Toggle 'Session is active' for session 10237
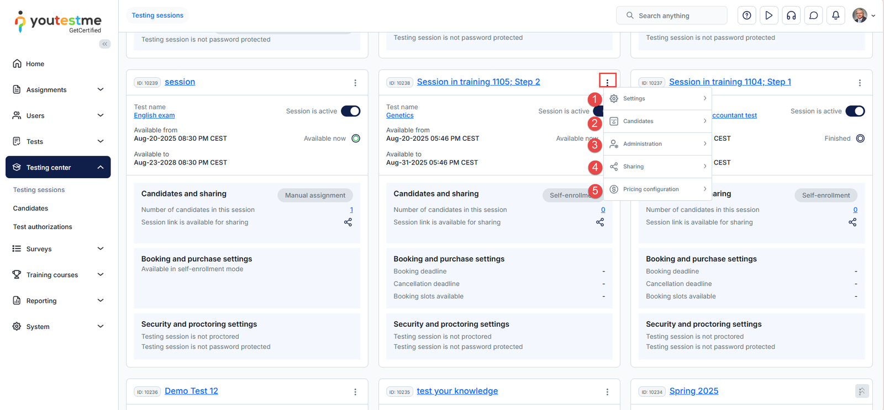 point(855,111)
